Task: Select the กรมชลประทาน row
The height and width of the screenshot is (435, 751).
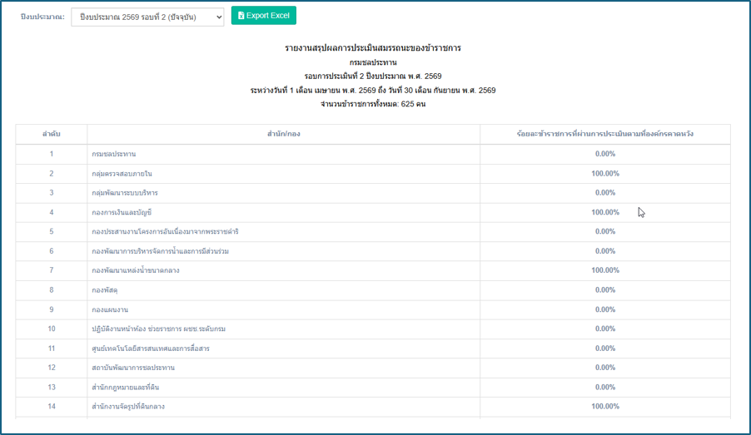Action: [x=373, y=154]
